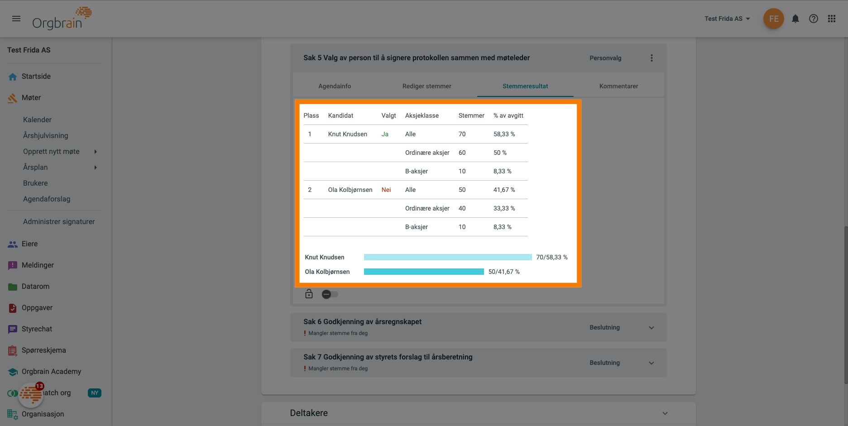Click the Spørreskjema clipboard icon
The image size is (848, 426).
[13, 350]
